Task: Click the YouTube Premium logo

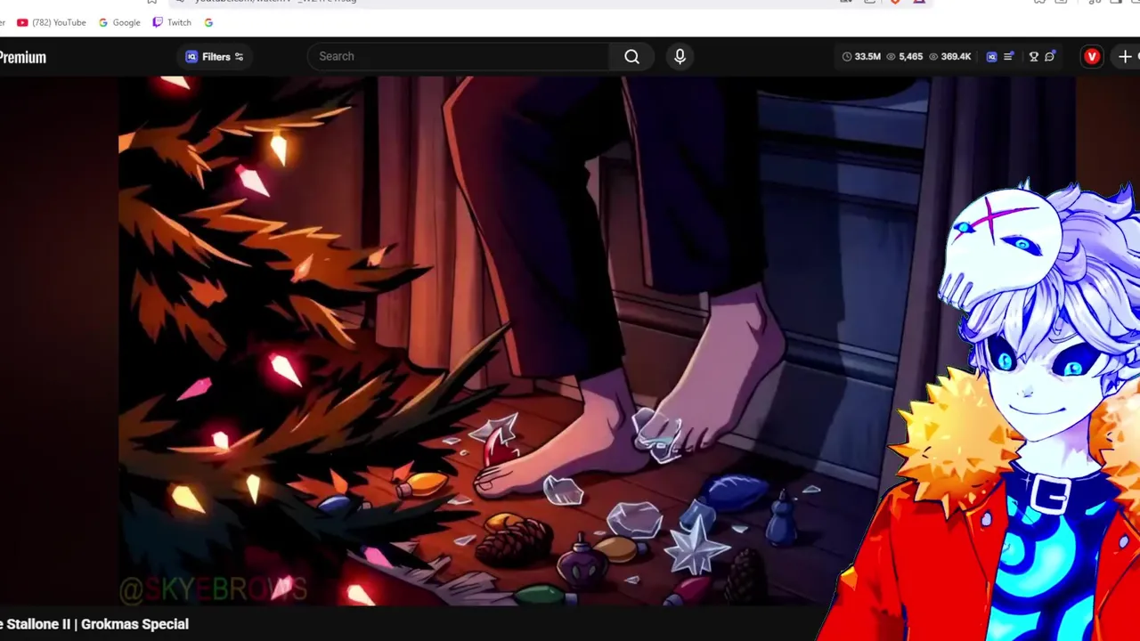Action: point(22,57)
